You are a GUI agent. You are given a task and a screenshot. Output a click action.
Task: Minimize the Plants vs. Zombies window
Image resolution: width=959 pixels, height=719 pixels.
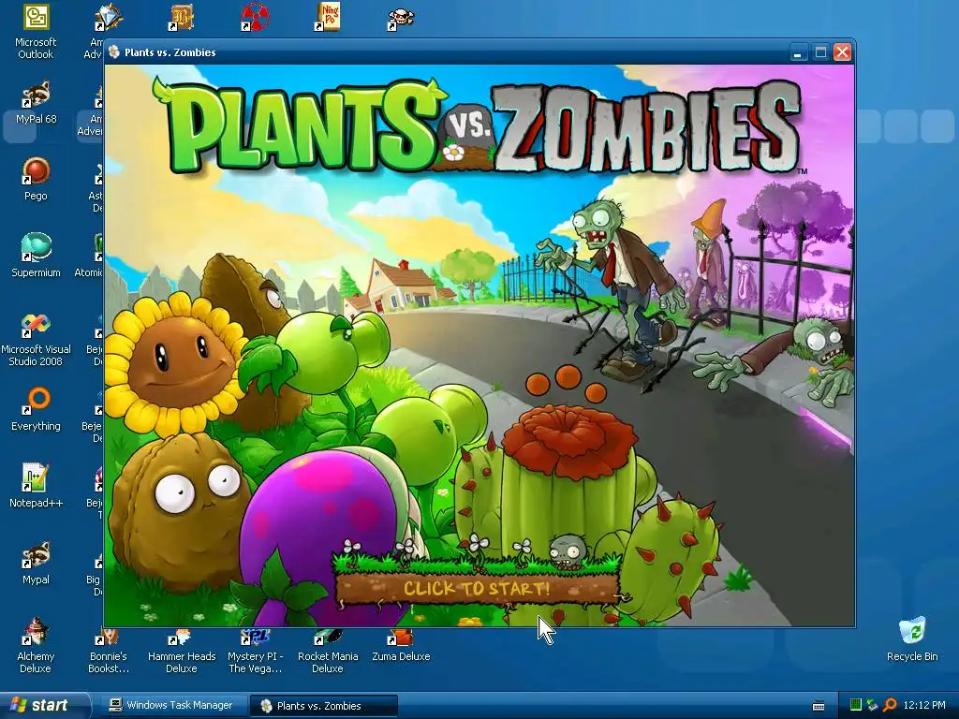pos(798,52)
